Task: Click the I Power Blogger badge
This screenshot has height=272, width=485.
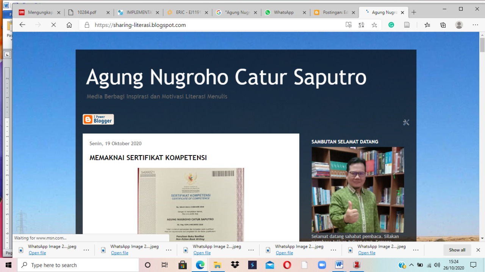Action: [x=98, y=120]
